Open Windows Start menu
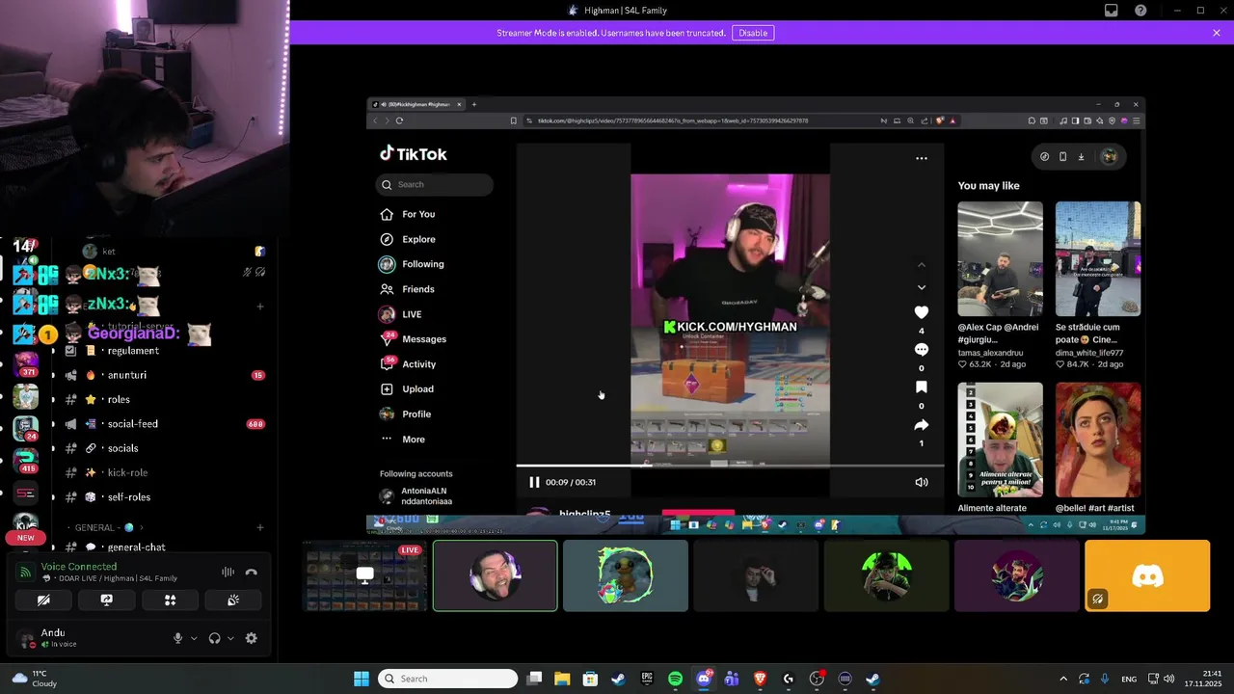The image size is (1234, 694). (x=362, y=679)
